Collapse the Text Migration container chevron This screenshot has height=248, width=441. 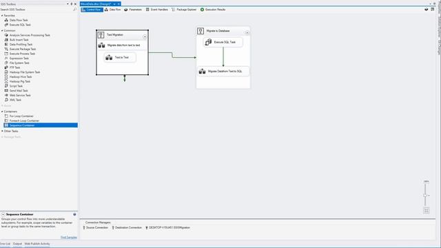pyautogui.click(x=145, y=37)
